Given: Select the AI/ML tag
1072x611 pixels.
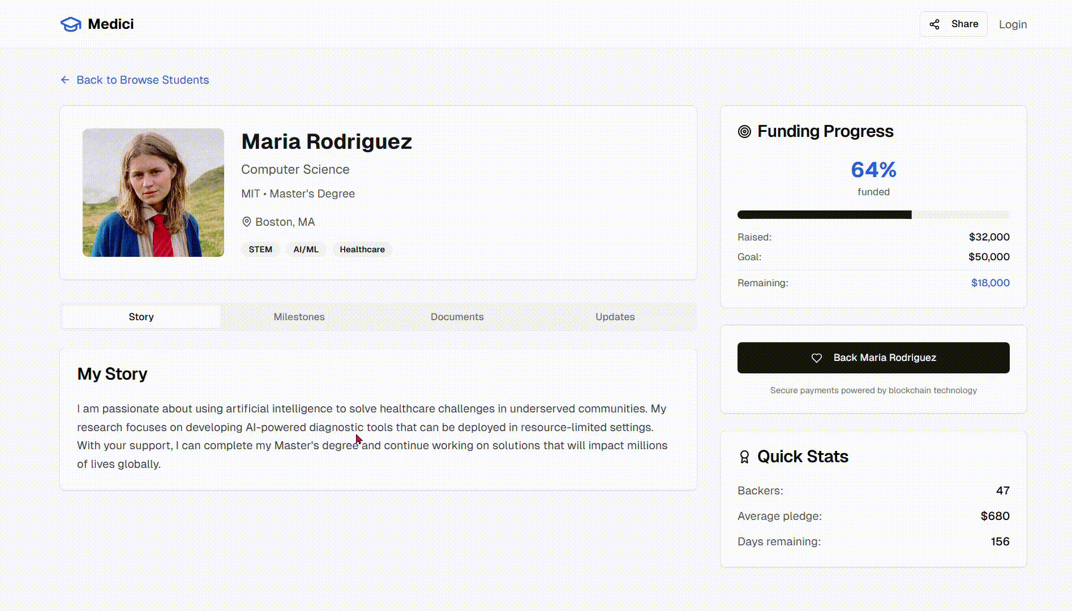Looking at the screenshot, I should tap(306, 249).
